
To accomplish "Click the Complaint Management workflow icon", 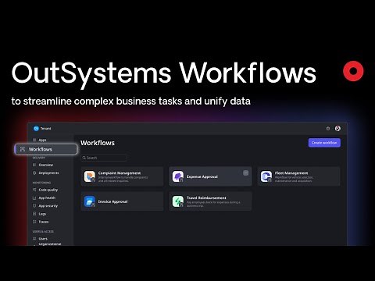I will [89, 176].
